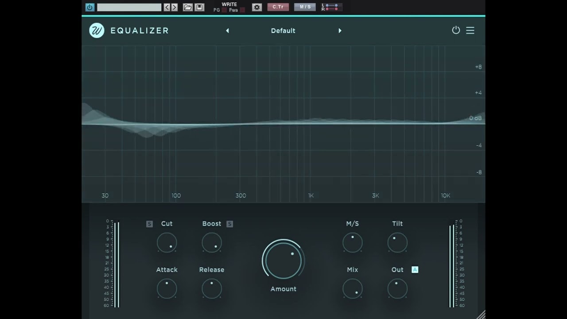Open host settings gear icon
The height and width of the screenshot is (319, 567).
tap(257, 7)
